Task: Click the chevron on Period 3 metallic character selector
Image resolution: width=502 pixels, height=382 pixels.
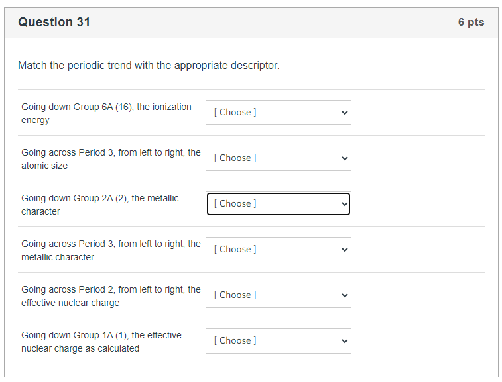Action: (x=344, y=250)
